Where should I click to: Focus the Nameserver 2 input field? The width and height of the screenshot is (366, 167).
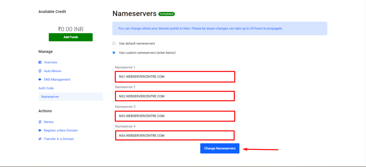click(175, 96)
